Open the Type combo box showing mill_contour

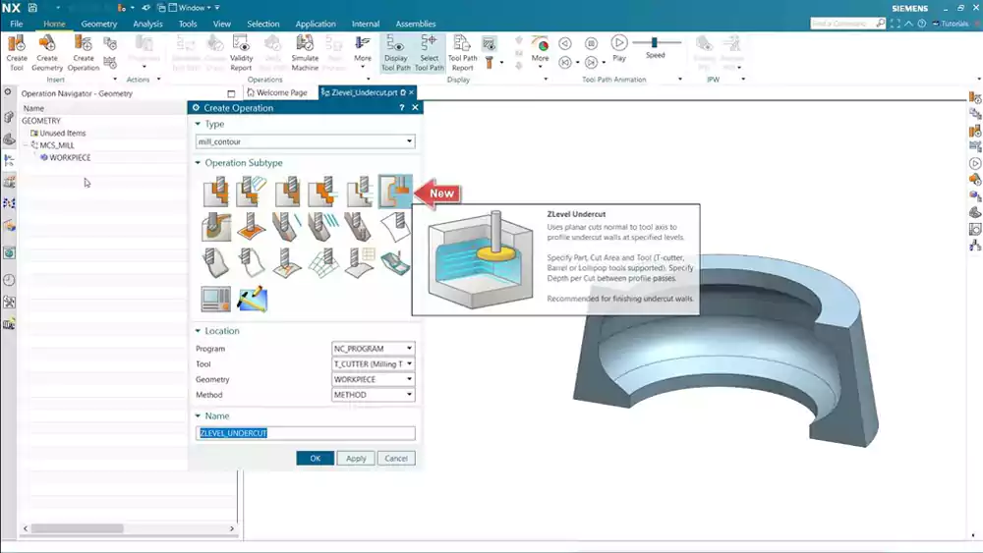[305, 141]
